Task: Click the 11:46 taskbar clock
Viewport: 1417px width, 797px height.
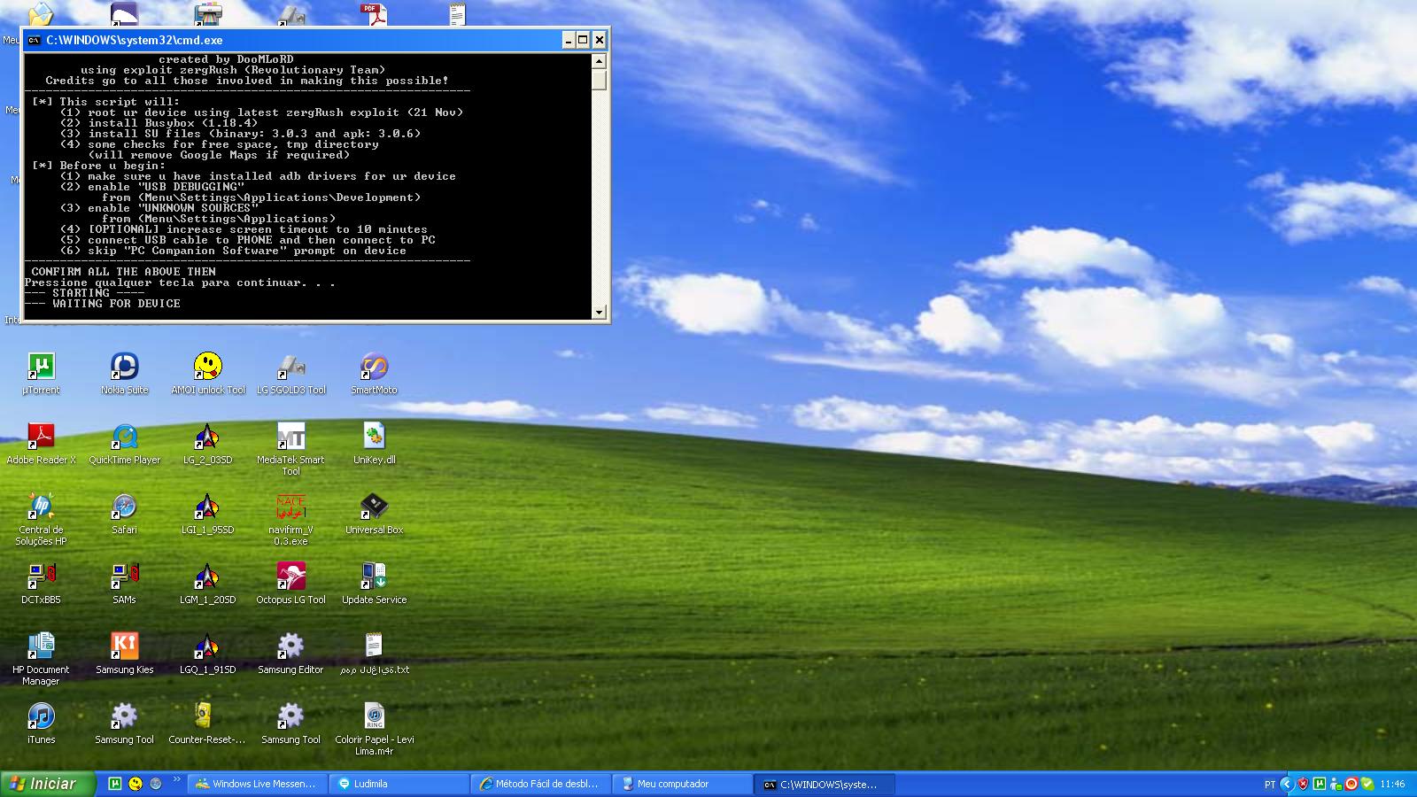Action: click(1392, 785)
